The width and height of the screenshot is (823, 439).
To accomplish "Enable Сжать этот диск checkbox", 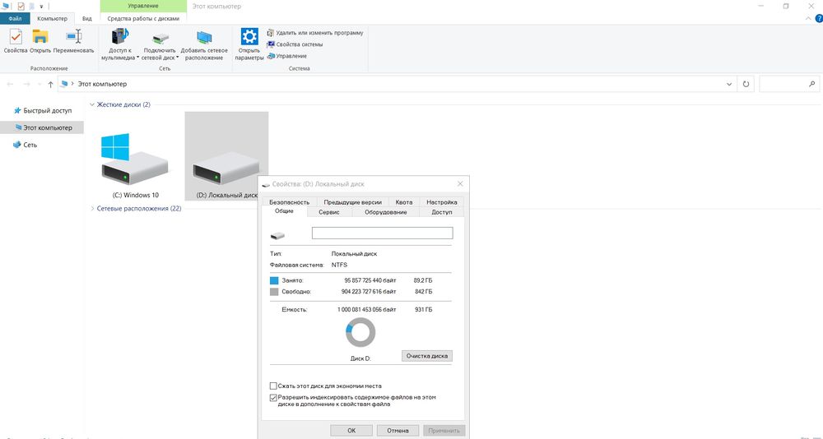I will (x=273, y=386).
